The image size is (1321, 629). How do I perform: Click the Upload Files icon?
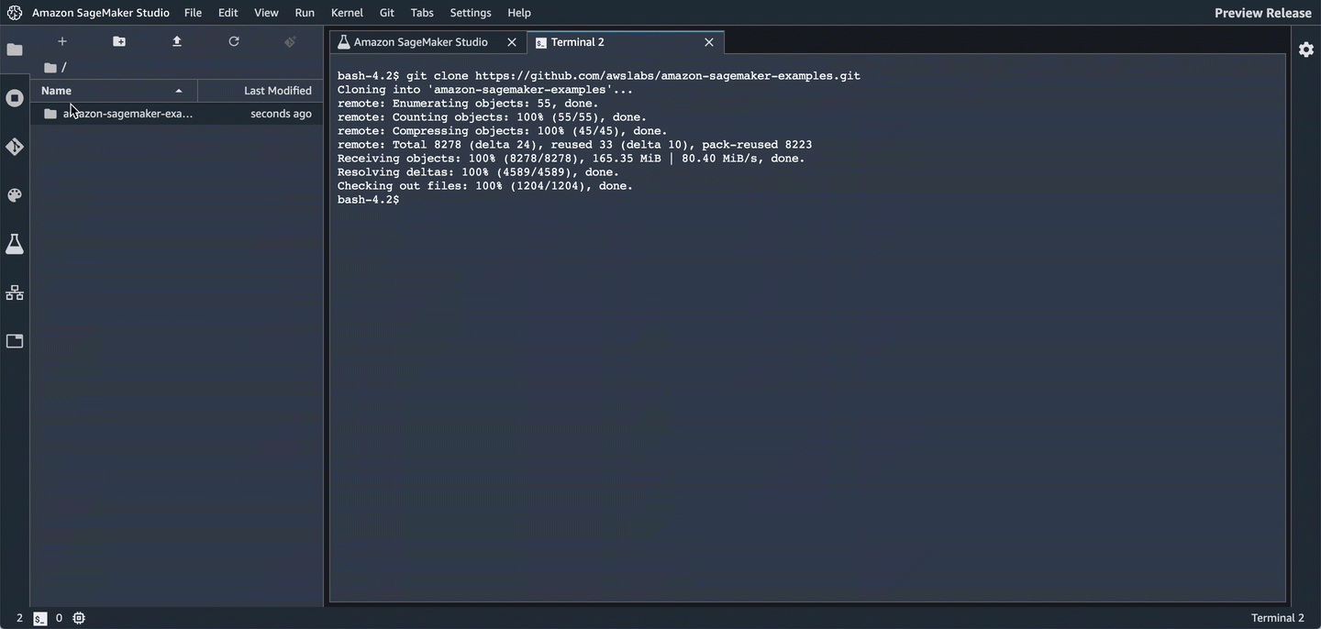(x=177, y=41)
